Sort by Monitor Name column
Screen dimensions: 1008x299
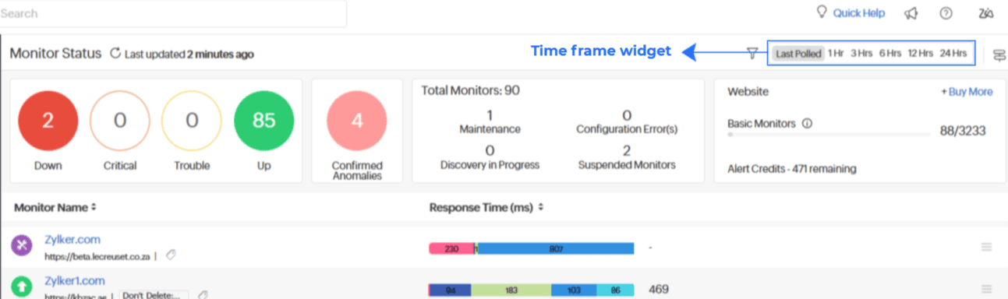click(55, 208)
